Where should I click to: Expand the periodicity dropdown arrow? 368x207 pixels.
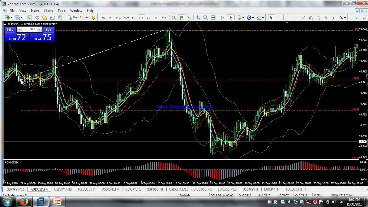[253, 18]
